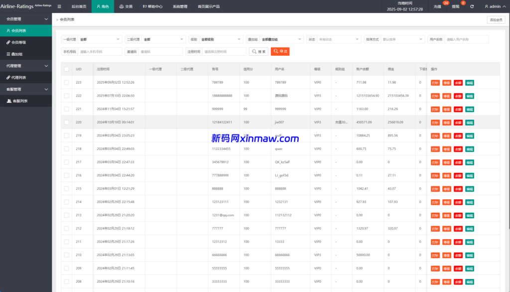This screenshot has height=292, width=510.
Task: Toggle the sidebar collapse hamburger icon
Action: [59, 6]
